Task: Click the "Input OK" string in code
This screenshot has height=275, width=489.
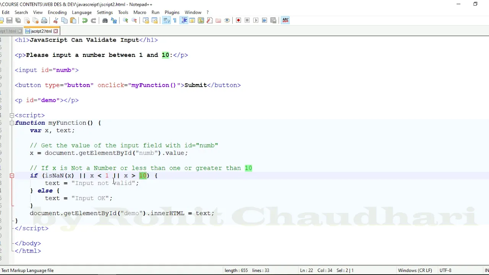Action: [x=90, y=198]
